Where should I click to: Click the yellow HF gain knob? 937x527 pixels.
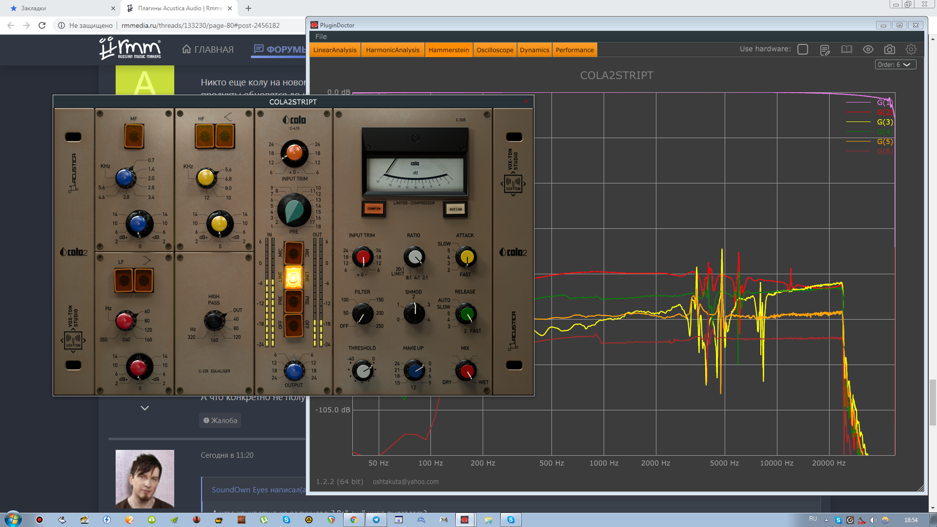point(219,224)
